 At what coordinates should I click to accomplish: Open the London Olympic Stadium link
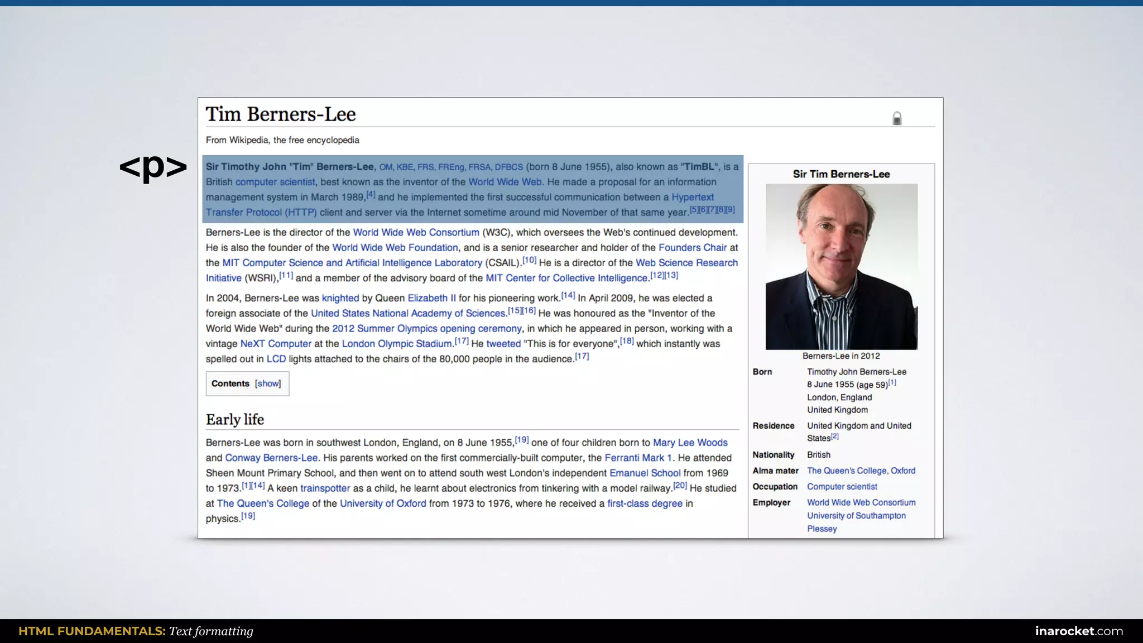(396, 344)
